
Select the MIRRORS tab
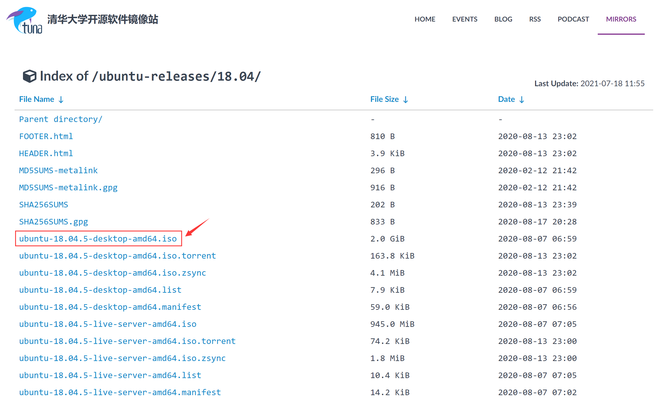[621, 19]
